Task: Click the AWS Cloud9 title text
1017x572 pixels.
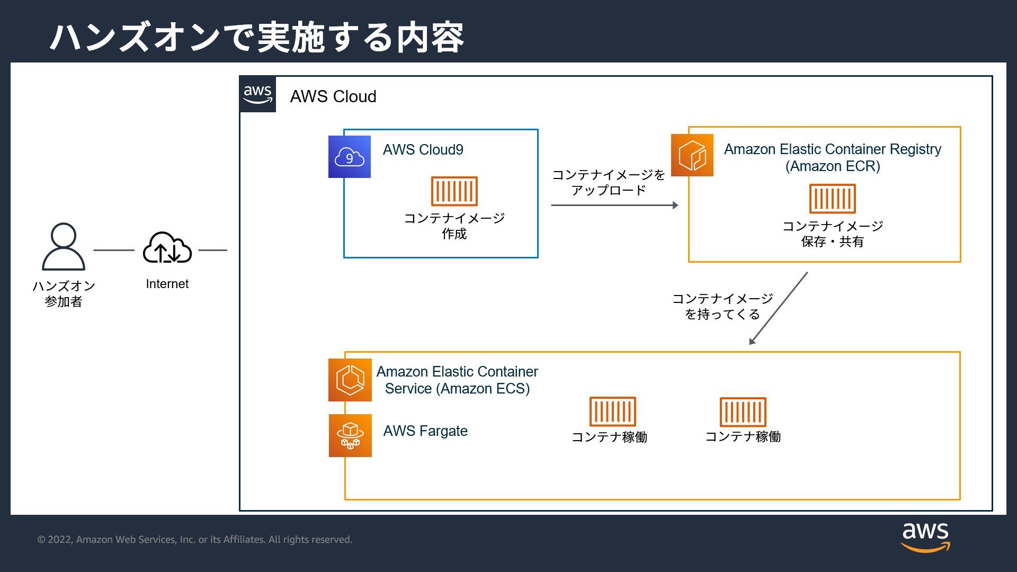Action: (x=423, y=149)
